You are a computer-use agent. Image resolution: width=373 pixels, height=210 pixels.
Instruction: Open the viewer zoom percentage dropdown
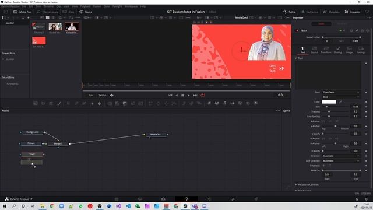point(87,17)
